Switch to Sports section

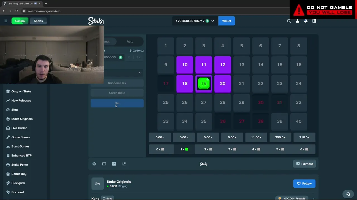tap(38, 21)
